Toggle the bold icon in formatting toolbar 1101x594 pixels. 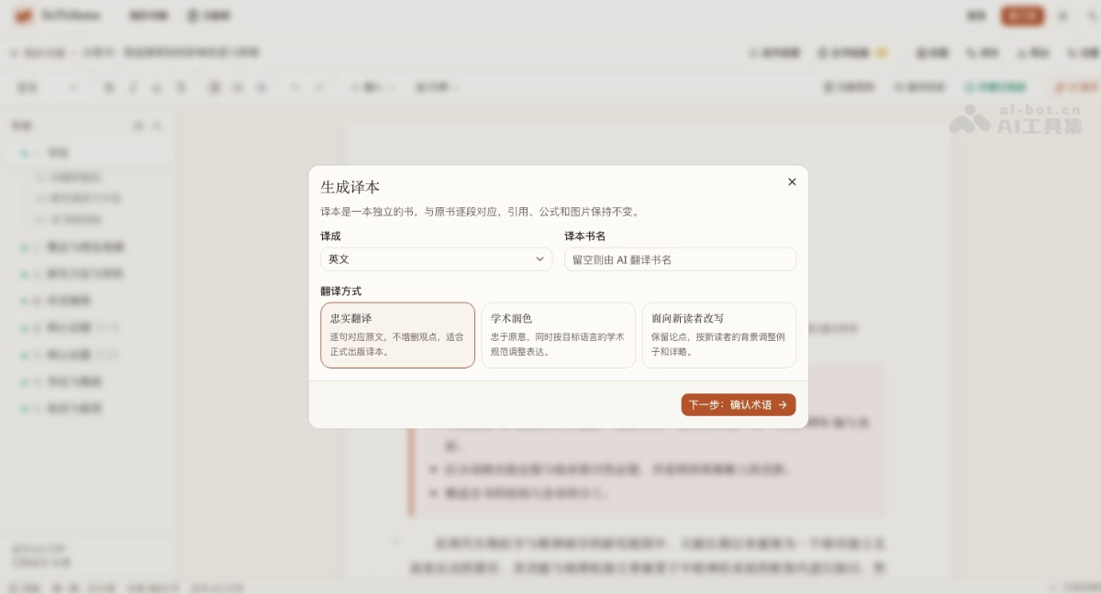(109, 88)
